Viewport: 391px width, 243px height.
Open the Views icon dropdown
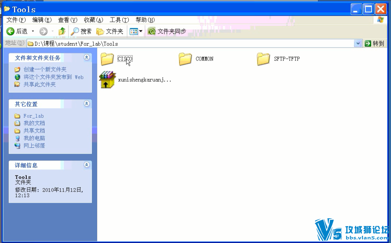click(x=136, y=31)
